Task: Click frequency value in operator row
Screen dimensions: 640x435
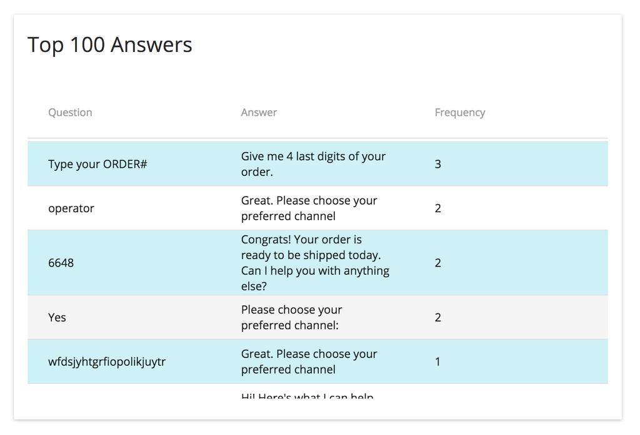Action: pyautogui.click(x=437, y=208)
